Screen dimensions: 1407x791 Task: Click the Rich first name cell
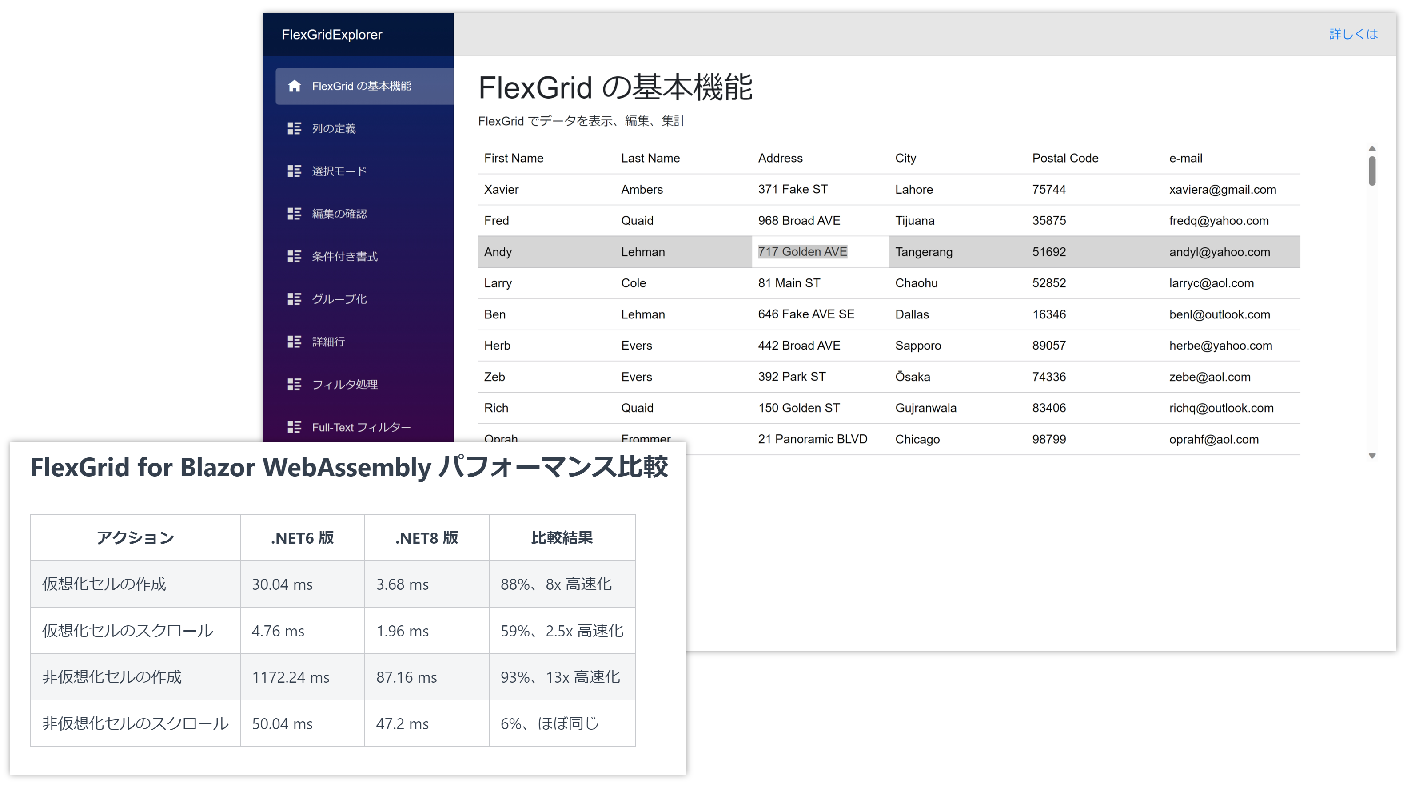546,408
